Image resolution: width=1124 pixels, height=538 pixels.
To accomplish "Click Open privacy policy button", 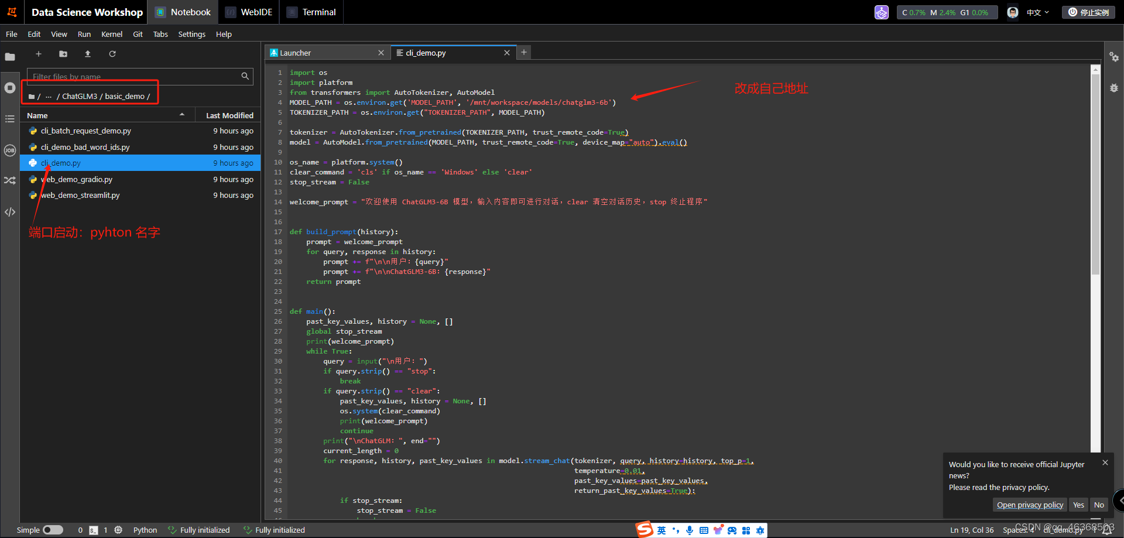I will pyautogui.click(x=1030, y=505).
